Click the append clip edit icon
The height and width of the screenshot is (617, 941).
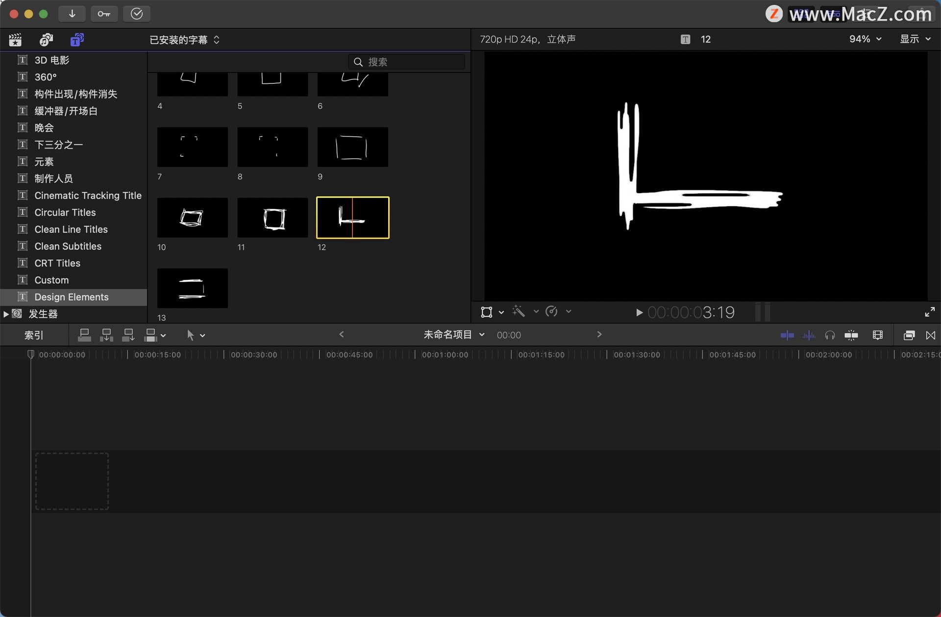[128, 335]
